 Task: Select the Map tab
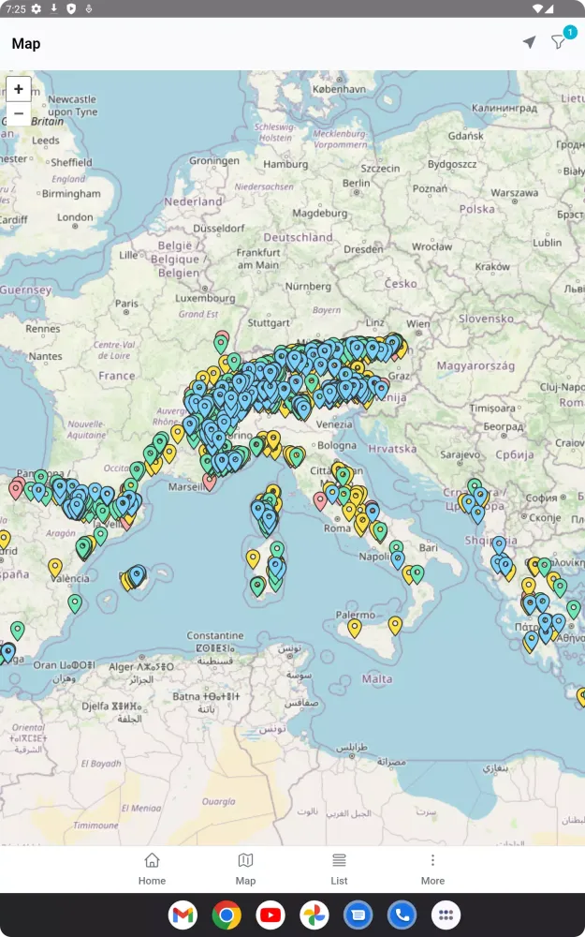(245, 869)
